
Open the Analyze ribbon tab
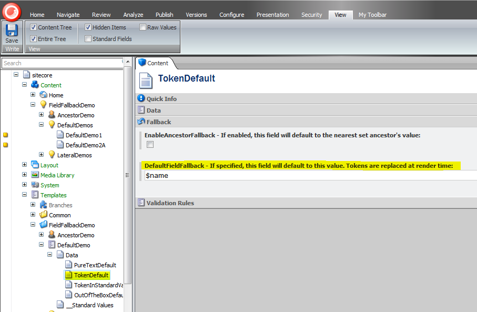[x=133, y=15]
